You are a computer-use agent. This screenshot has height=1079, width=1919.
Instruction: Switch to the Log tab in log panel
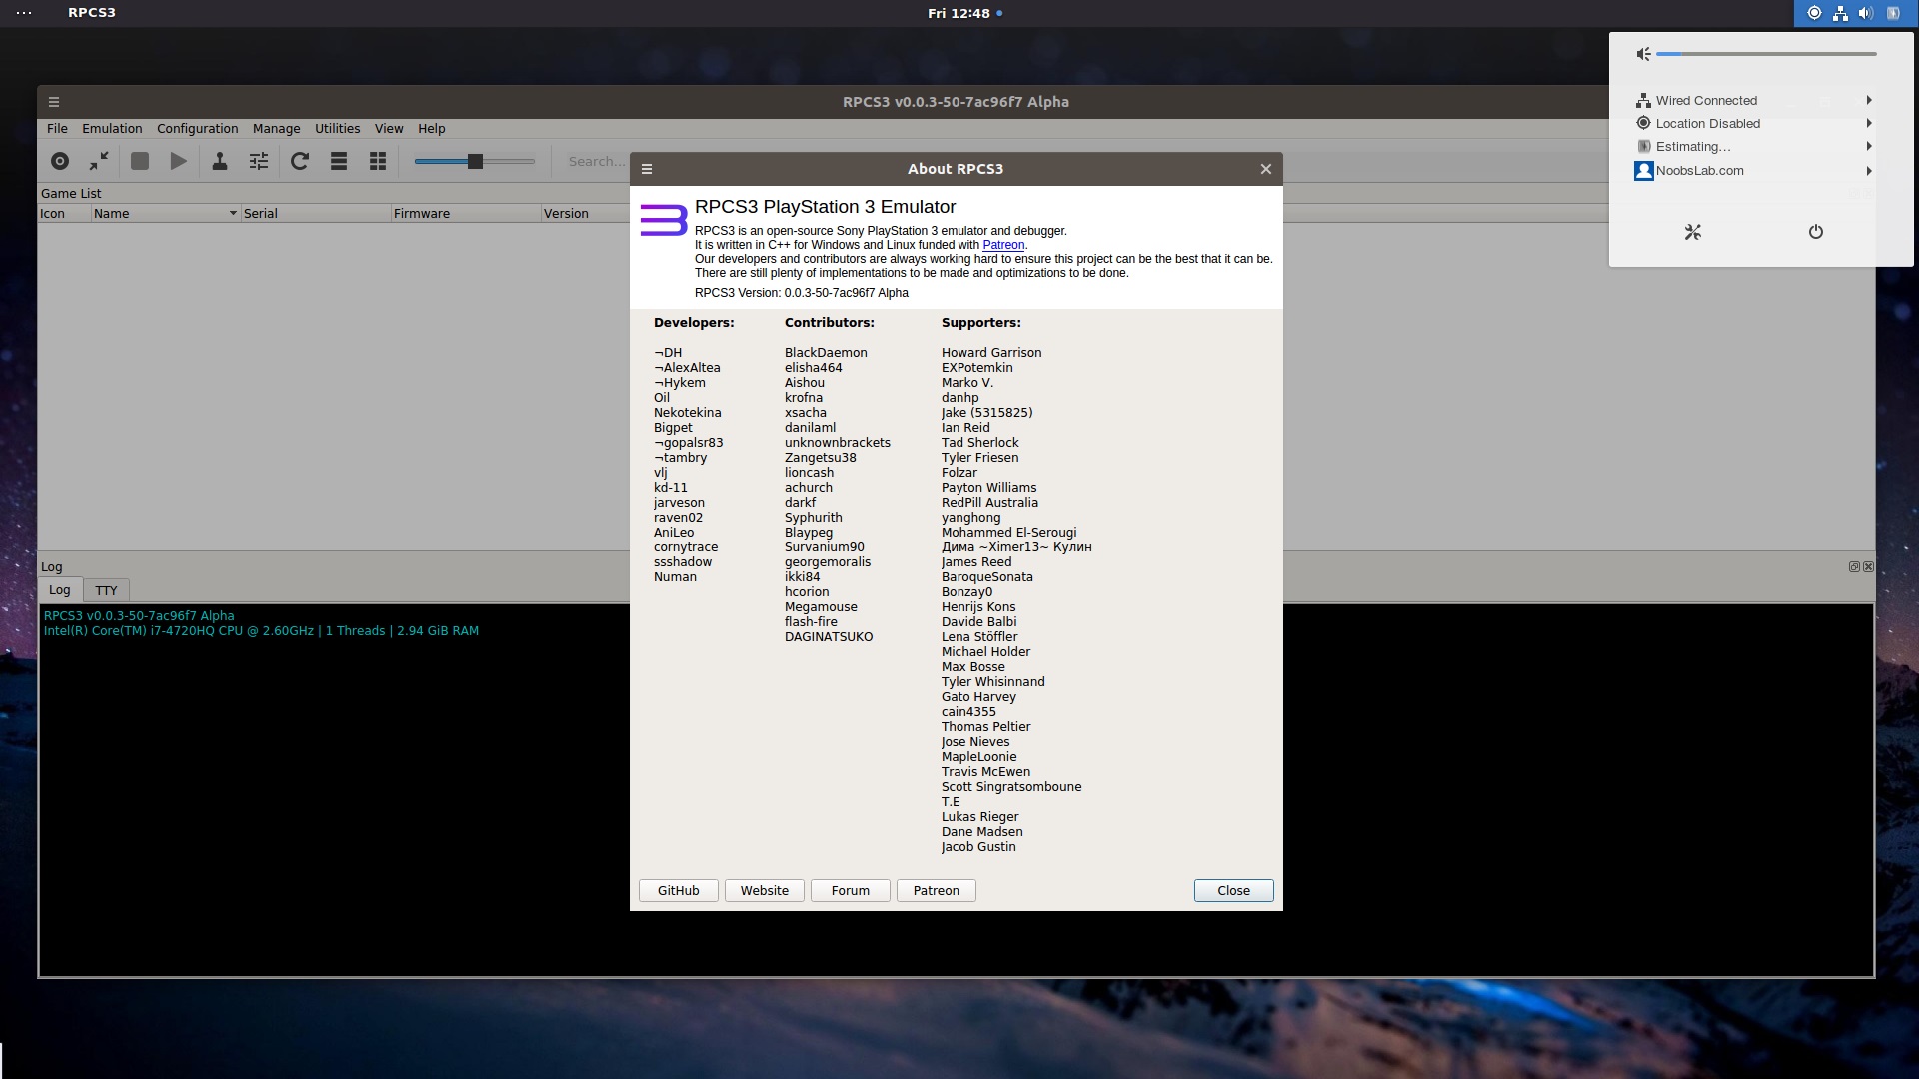(x=59, y=590)
